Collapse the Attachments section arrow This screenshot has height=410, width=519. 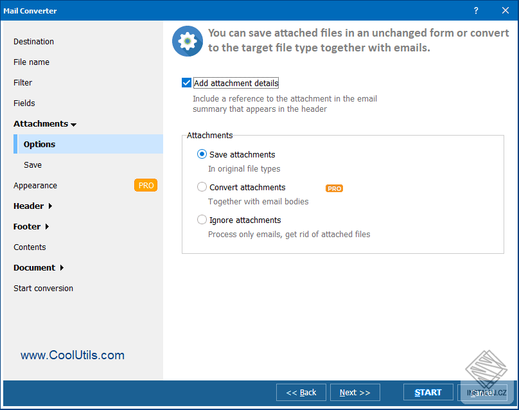click(73, 125)
